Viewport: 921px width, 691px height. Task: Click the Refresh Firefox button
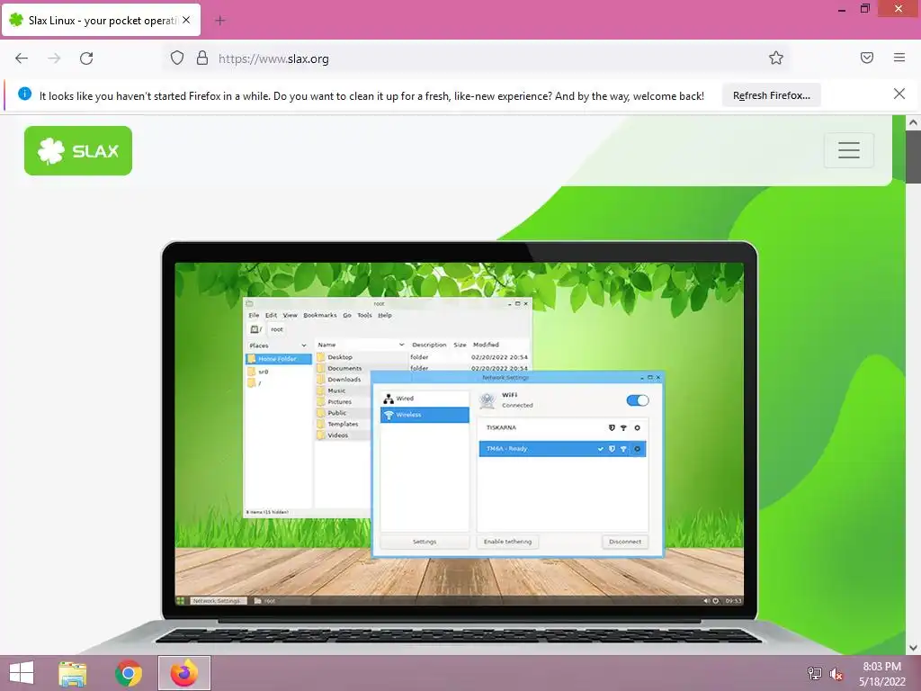[x=771, y=95]
